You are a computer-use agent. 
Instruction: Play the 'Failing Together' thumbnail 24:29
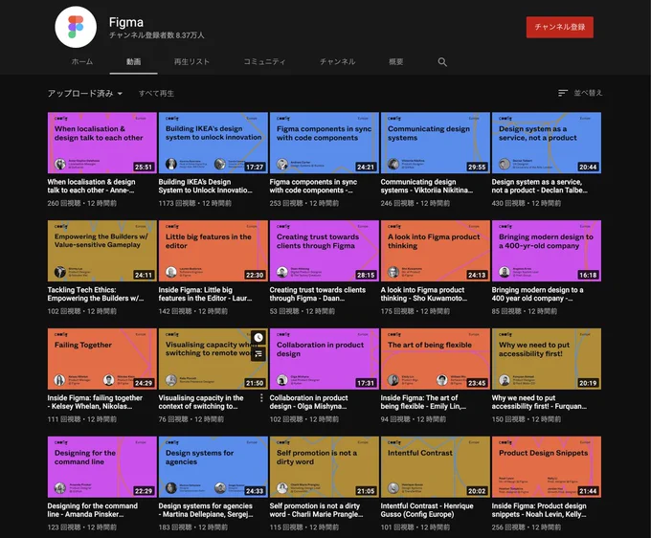(x=102, y=359)
